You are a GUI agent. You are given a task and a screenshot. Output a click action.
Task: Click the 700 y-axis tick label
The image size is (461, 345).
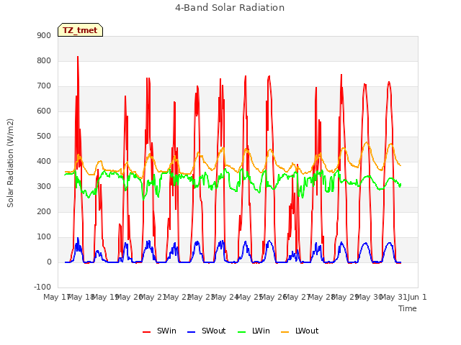pos(44,86)
